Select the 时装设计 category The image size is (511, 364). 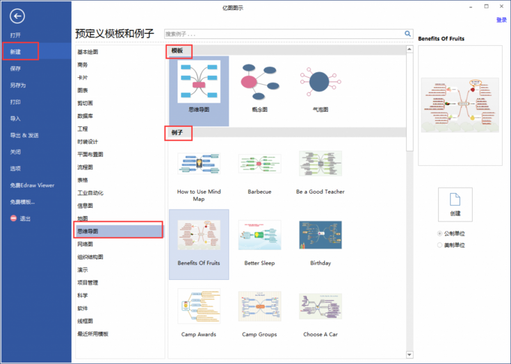88,142
